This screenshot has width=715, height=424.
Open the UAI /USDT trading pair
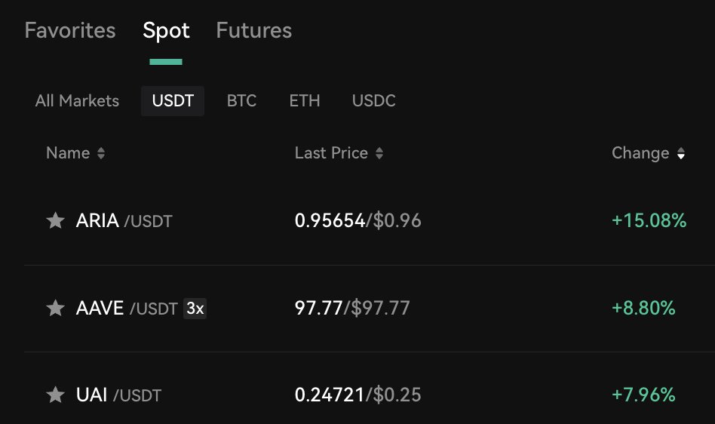pyautogui.click(x=118, y=395)
